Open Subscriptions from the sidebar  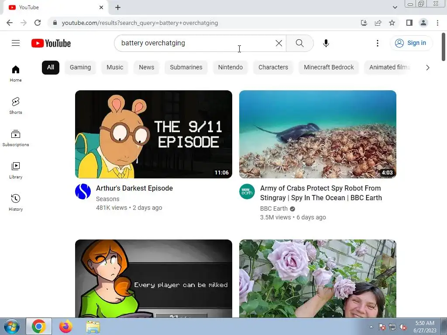(x=16, y=138)
